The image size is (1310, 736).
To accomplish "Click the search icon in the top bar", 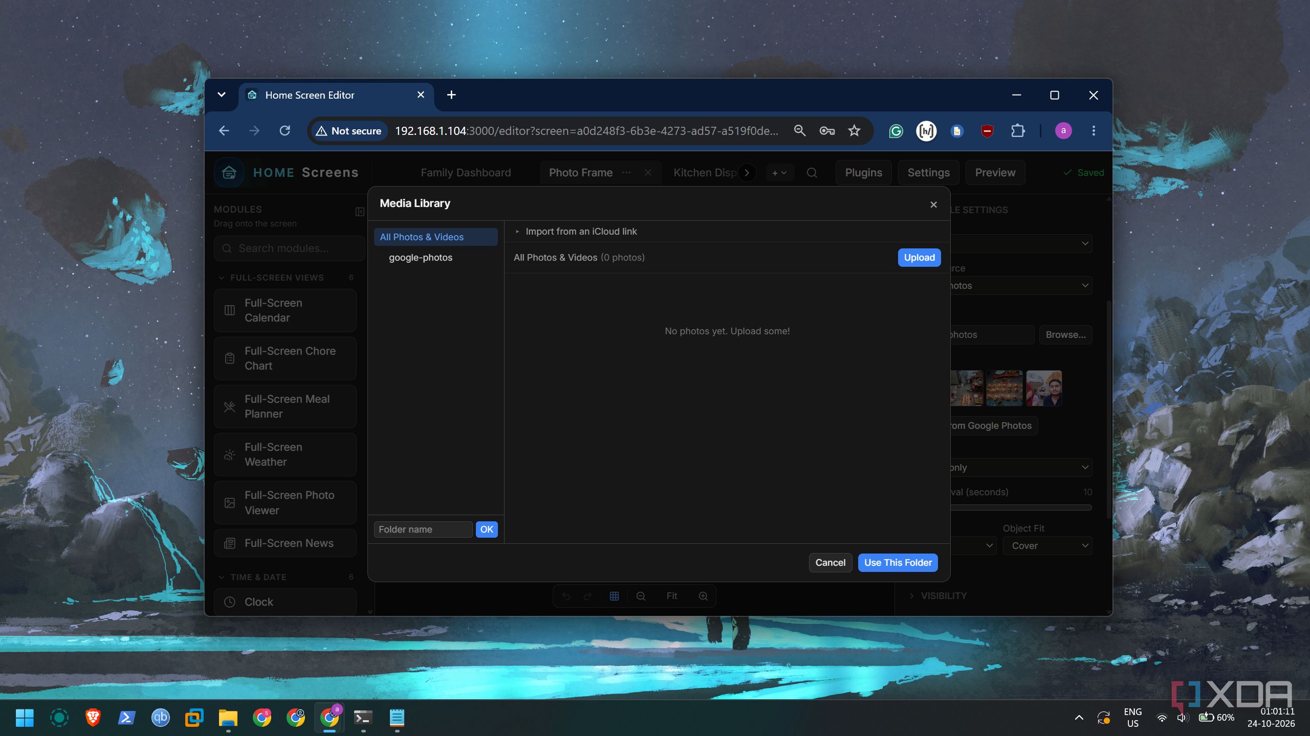I will pyautogui.click(x=812, y=173).
